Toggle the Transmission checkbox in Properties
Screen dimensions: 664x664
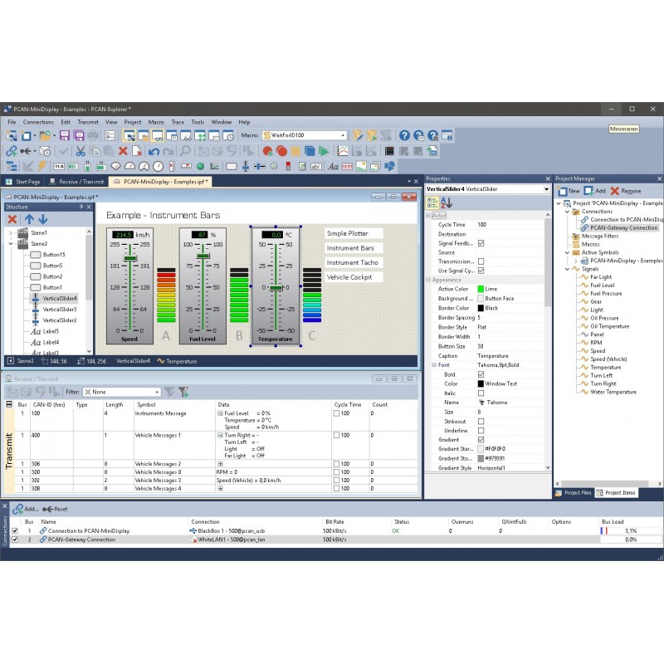point(481,261)
